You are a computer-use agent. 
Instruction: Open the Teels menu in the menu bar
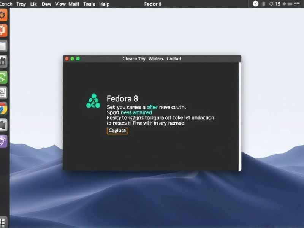point(89,4)
